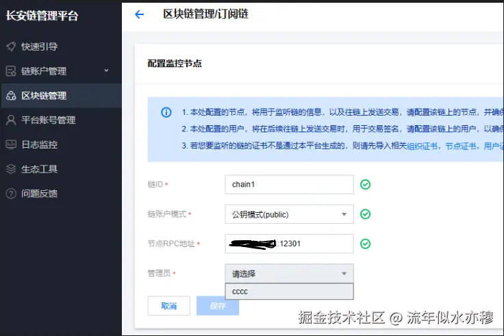Follow the 节点证书 link
Image resolution: width=504 pixels, height=336 pixels.
[461, 146]
